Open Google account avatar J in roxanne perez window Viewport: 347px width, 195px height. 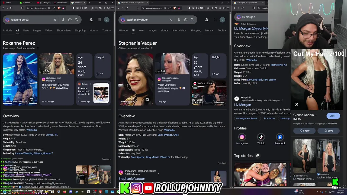[x=107, y=20]
